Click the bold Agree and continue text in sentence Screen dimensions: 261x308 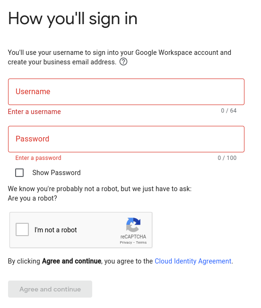pyautogui.click(x=71, y=261)
